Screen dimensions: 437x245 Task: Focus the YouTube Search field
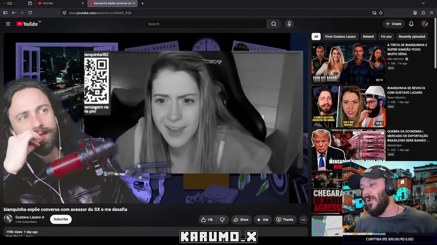[x=206, y=24]
